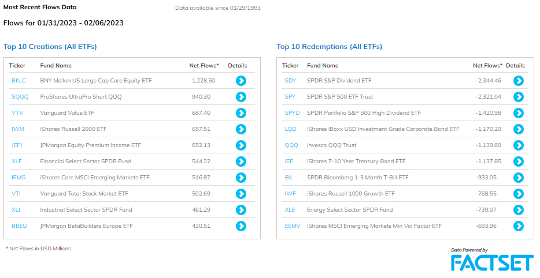This screenshot has height=278, width=540.
Task: Open details arrow for IWF row
Action: coord(519,194)
